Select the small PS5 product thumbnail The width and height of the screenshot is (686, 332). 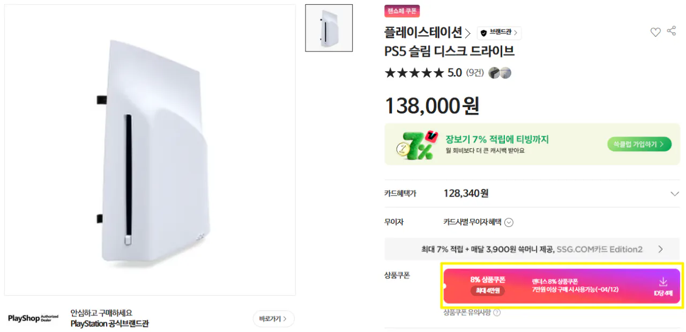tap(329, 28)
